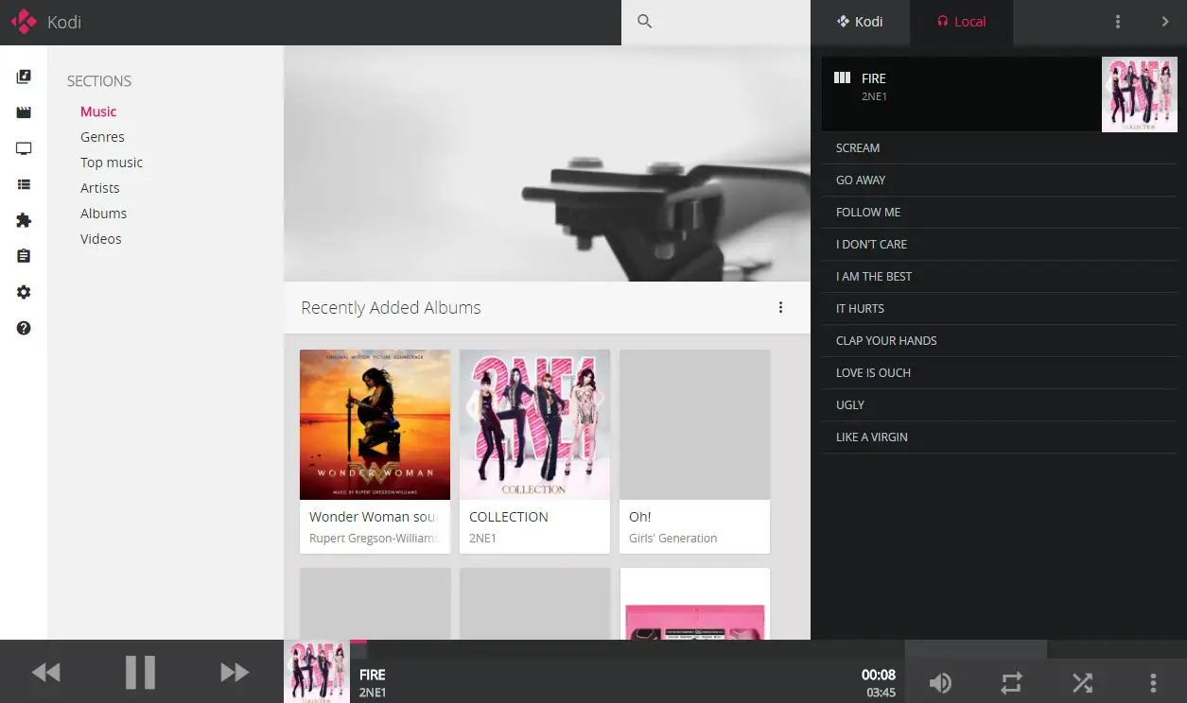
Task: Switch to the Local player tab
Action: [961, 22]
